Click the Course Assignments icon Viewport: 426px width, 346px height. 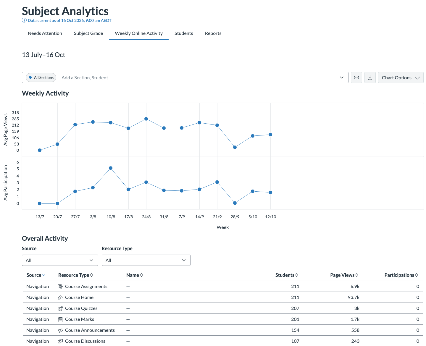60,287
